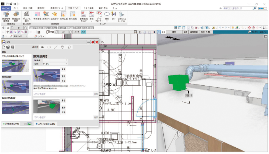Select the line annotation tool in BCF panel
This screenshot has width=269, height=154.
click(56, 47)
